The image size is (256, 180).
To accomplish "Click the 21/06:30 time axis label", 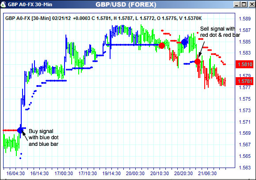I will pos(207,173).
